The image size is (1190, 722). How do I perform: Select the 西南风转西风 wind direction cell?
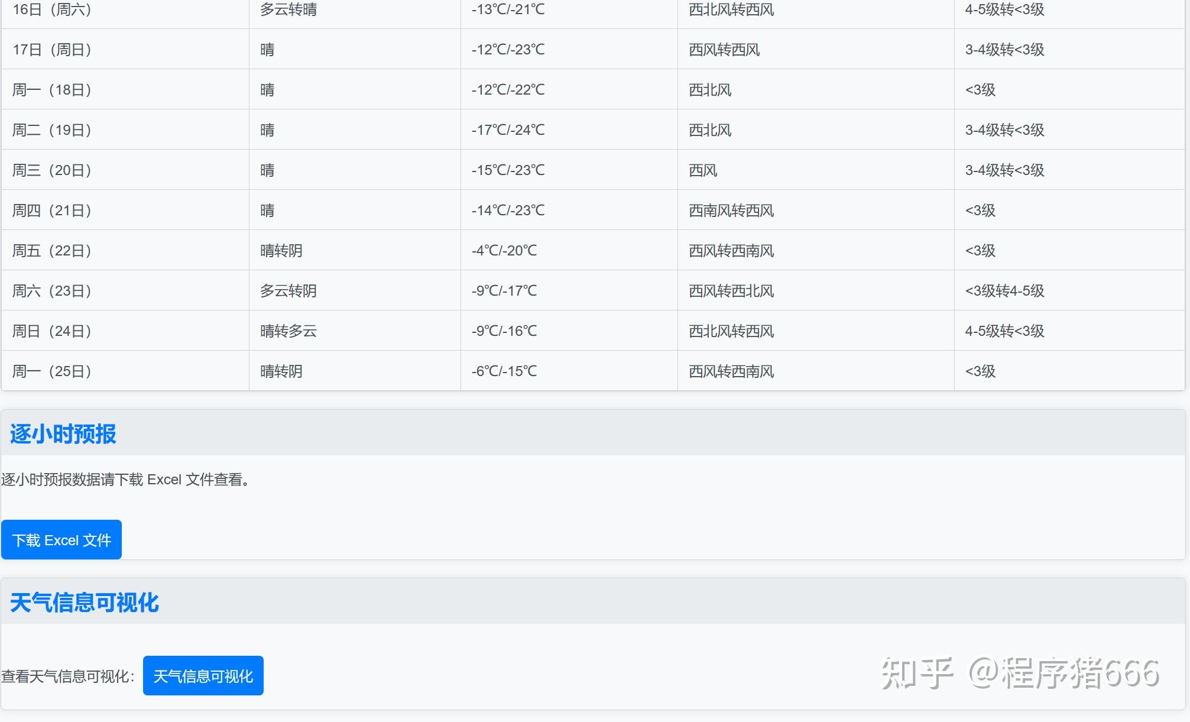(731, 211)
